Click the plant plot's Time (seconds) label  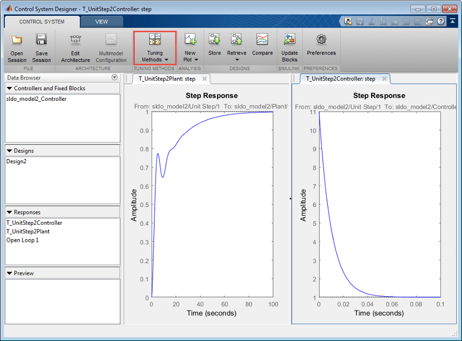tap(211, 313)
